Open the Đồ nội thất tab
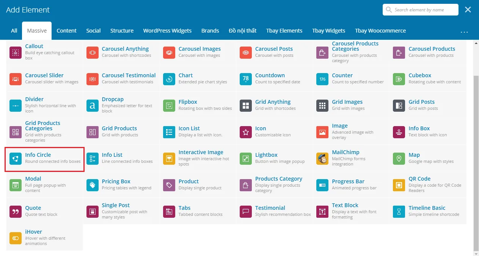Viewport: 479px width, 256px height. tap(243, 31)
